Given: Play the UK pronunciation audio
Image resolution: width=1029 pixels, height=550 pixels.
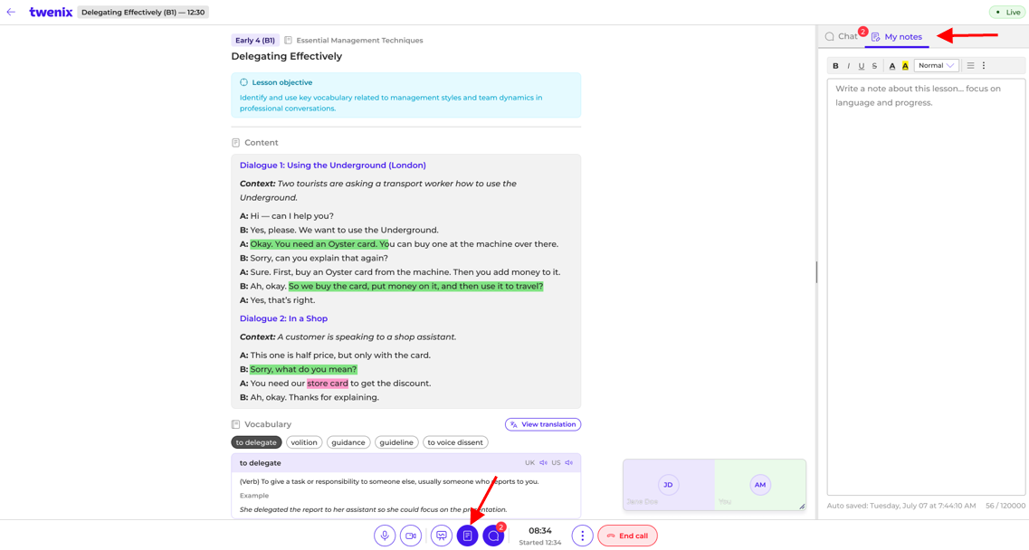Looking at the screenshot, I should point(543,463).
